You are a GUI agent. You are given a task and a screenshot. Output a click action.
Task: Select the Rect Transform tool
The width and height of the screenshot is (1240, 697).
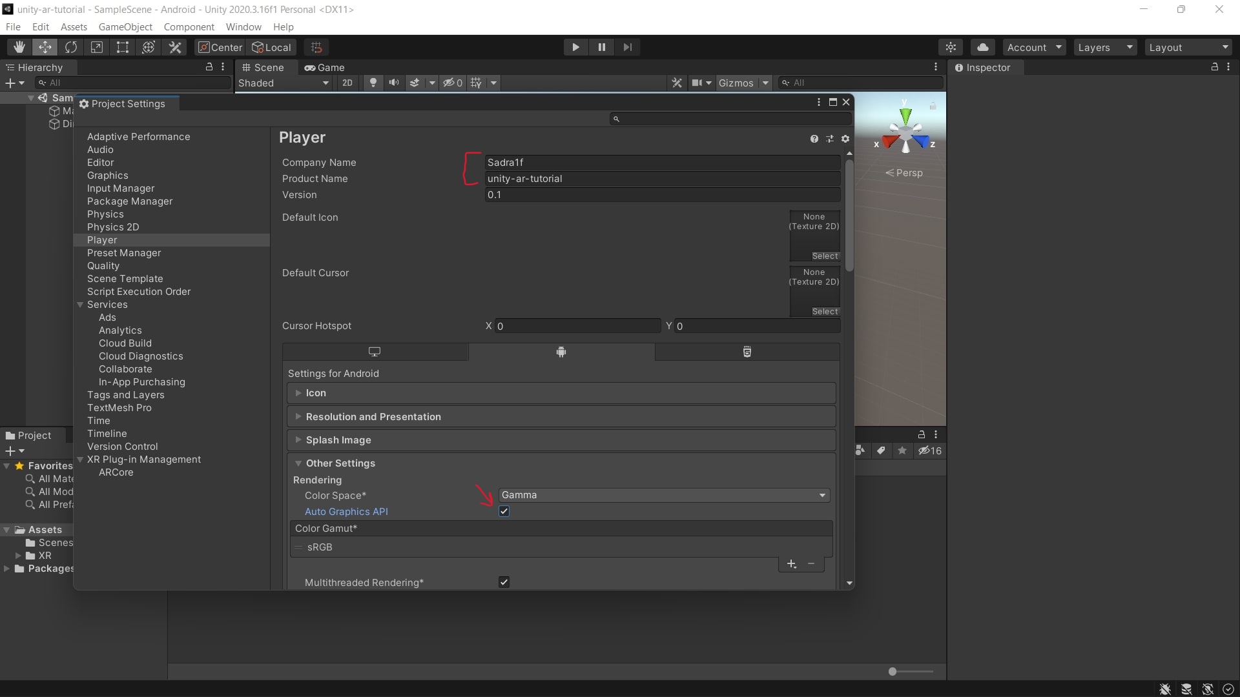(x=123, y=47)
